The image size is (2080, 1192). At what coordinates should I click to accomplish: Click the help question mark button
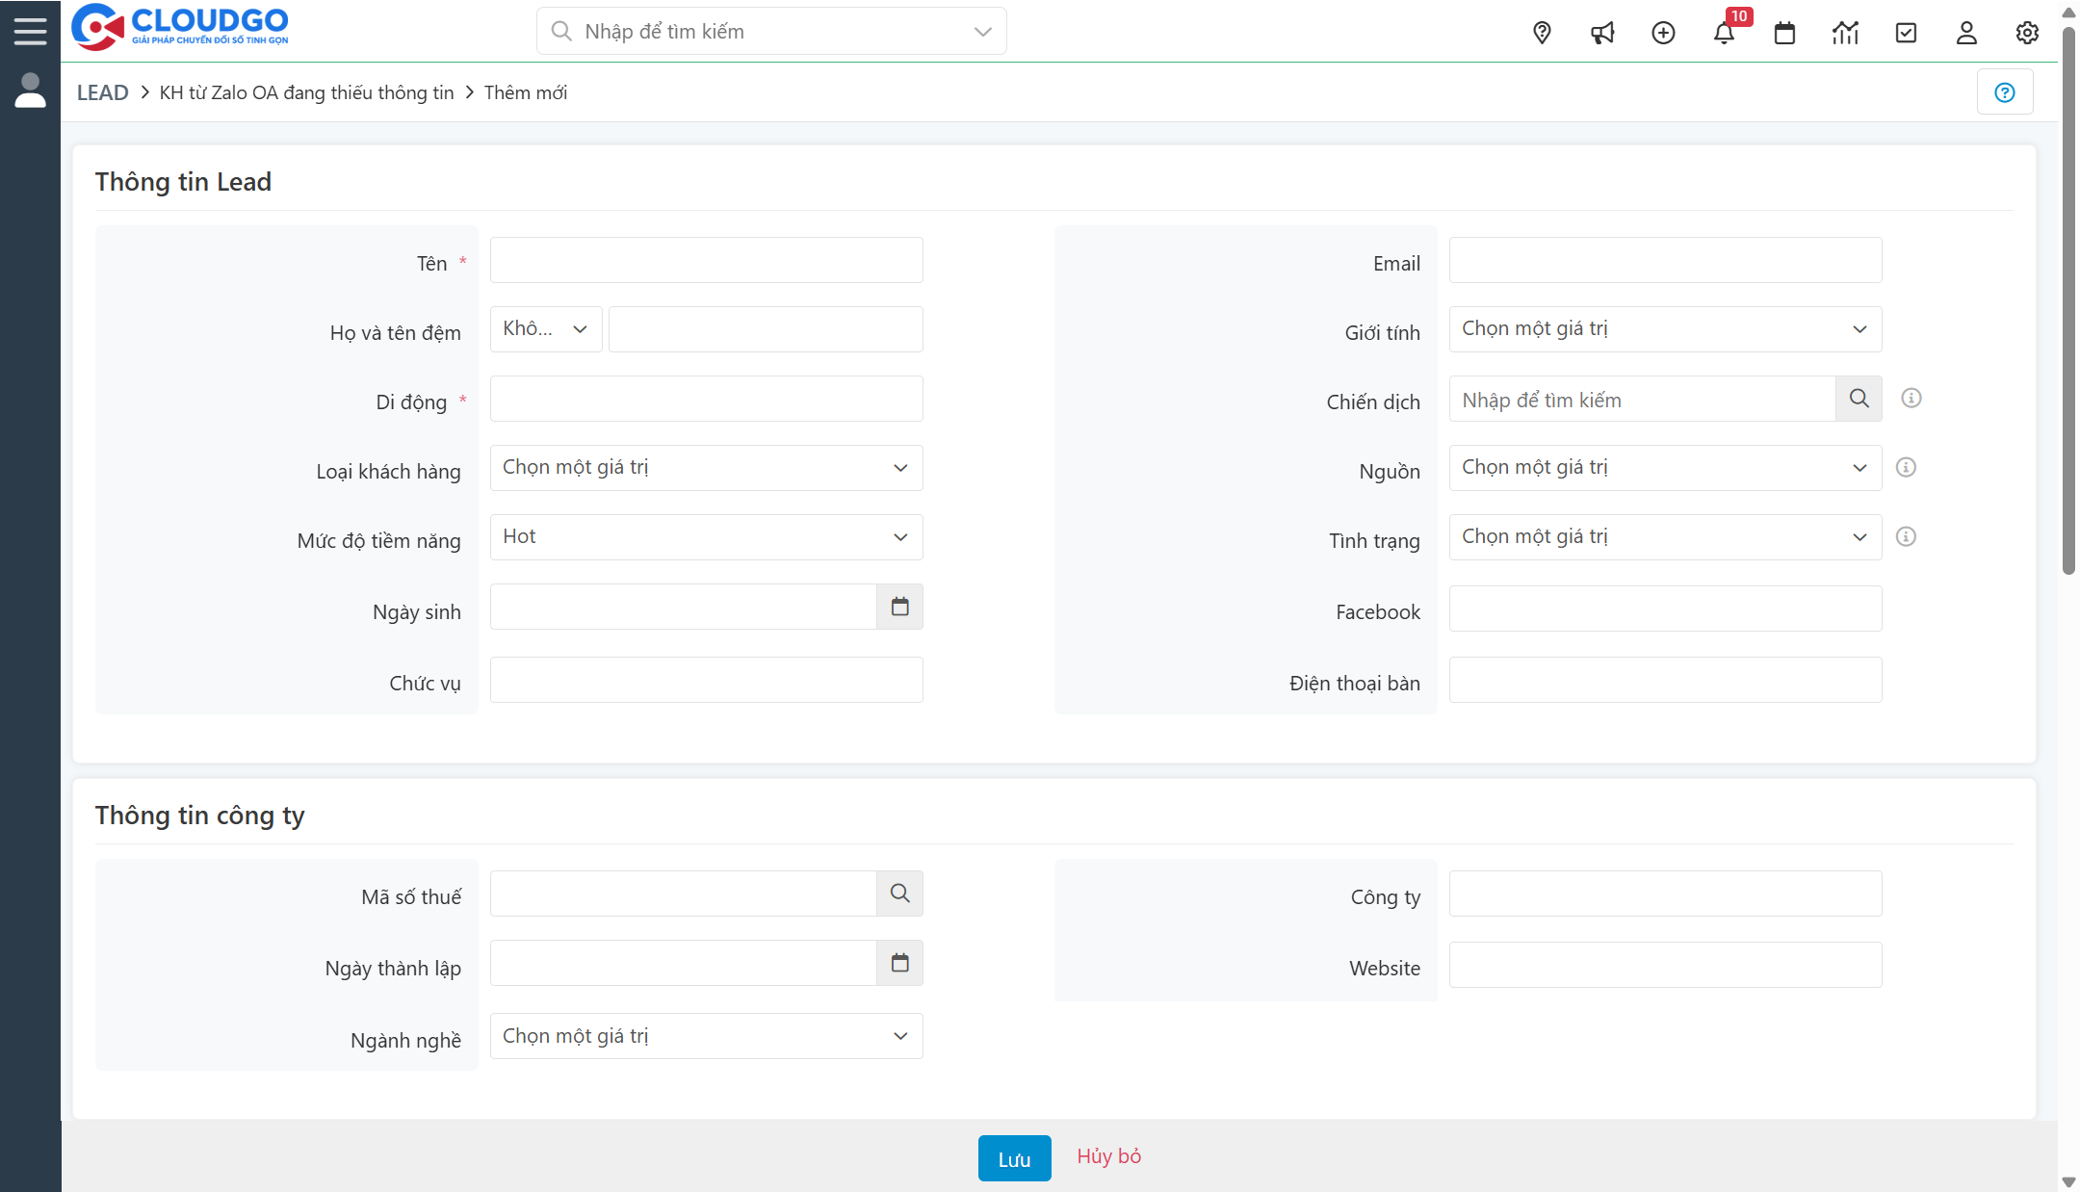pyautogui.click(x=2005, y=92)
